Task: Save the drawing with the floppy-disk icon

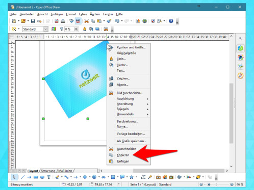Action: (x=33, y=21)
